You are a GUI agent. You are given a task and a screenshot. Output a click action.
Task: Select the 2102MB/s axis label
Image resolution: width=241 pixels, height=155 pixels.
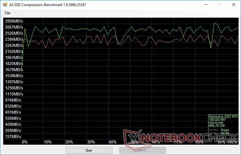pyautogui.click(x=14, y=51)
